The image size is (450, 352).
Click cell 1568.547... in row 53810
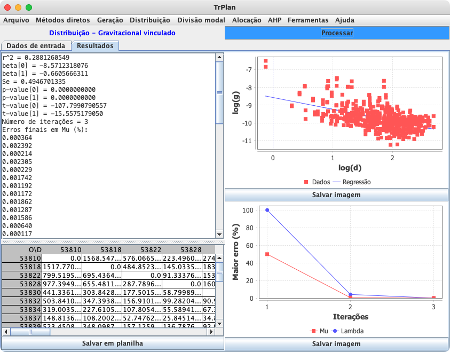tap(102, 259)
